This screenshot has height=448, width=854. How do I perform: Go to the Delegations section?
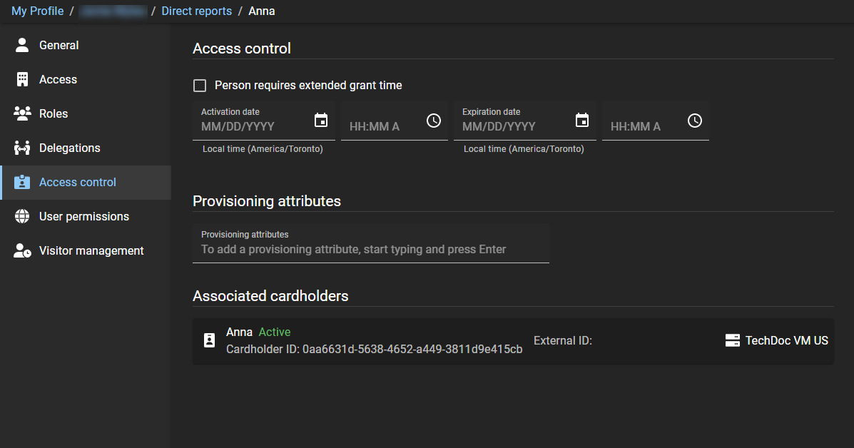[x=86, y=148]
